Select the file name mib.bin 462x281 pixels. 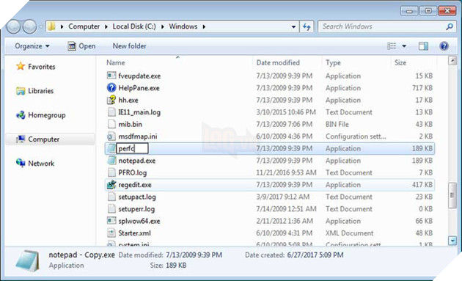point(130,124)
